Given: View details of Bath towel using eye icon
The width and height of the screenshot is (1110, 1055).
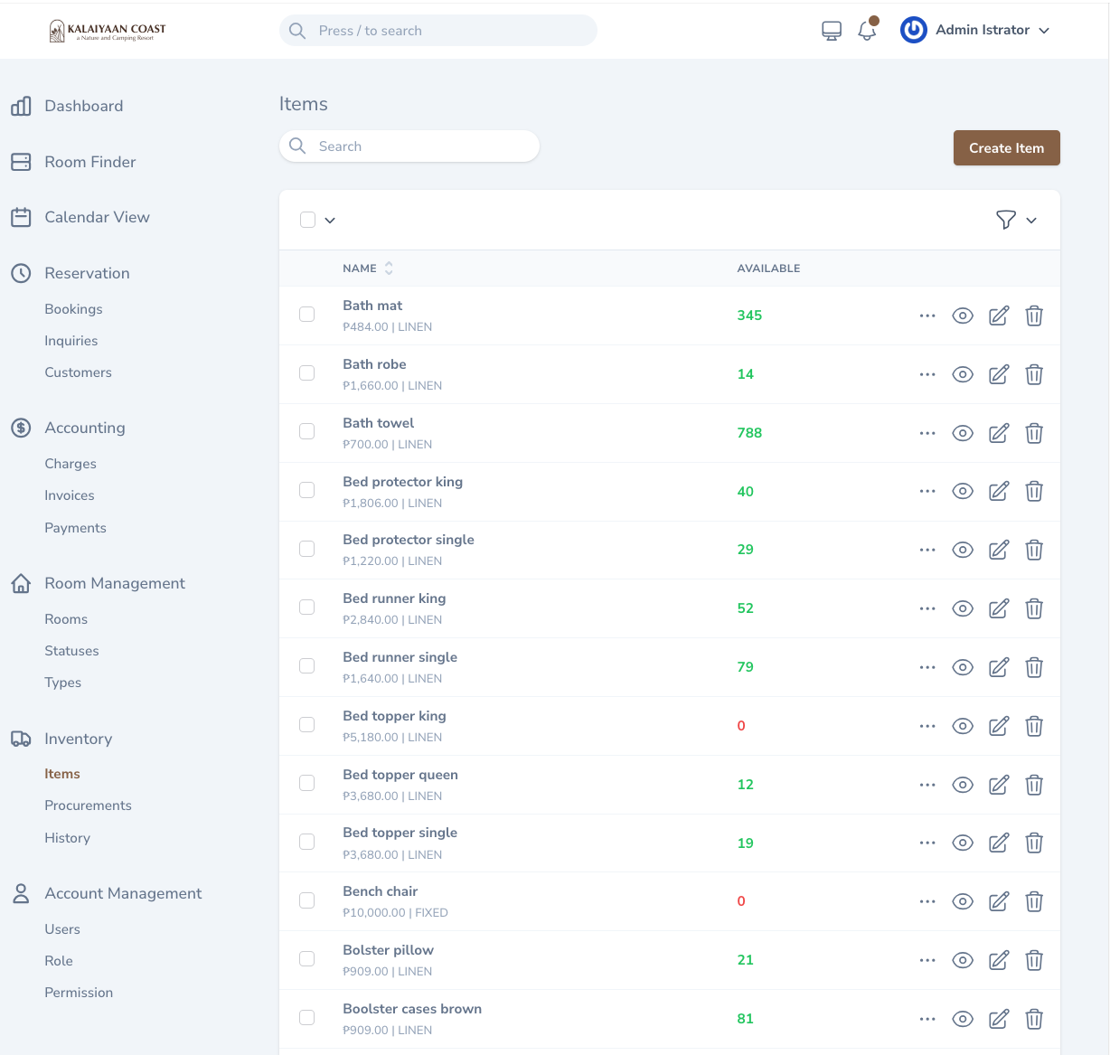Looking at the screenshot, I should 962,432.
